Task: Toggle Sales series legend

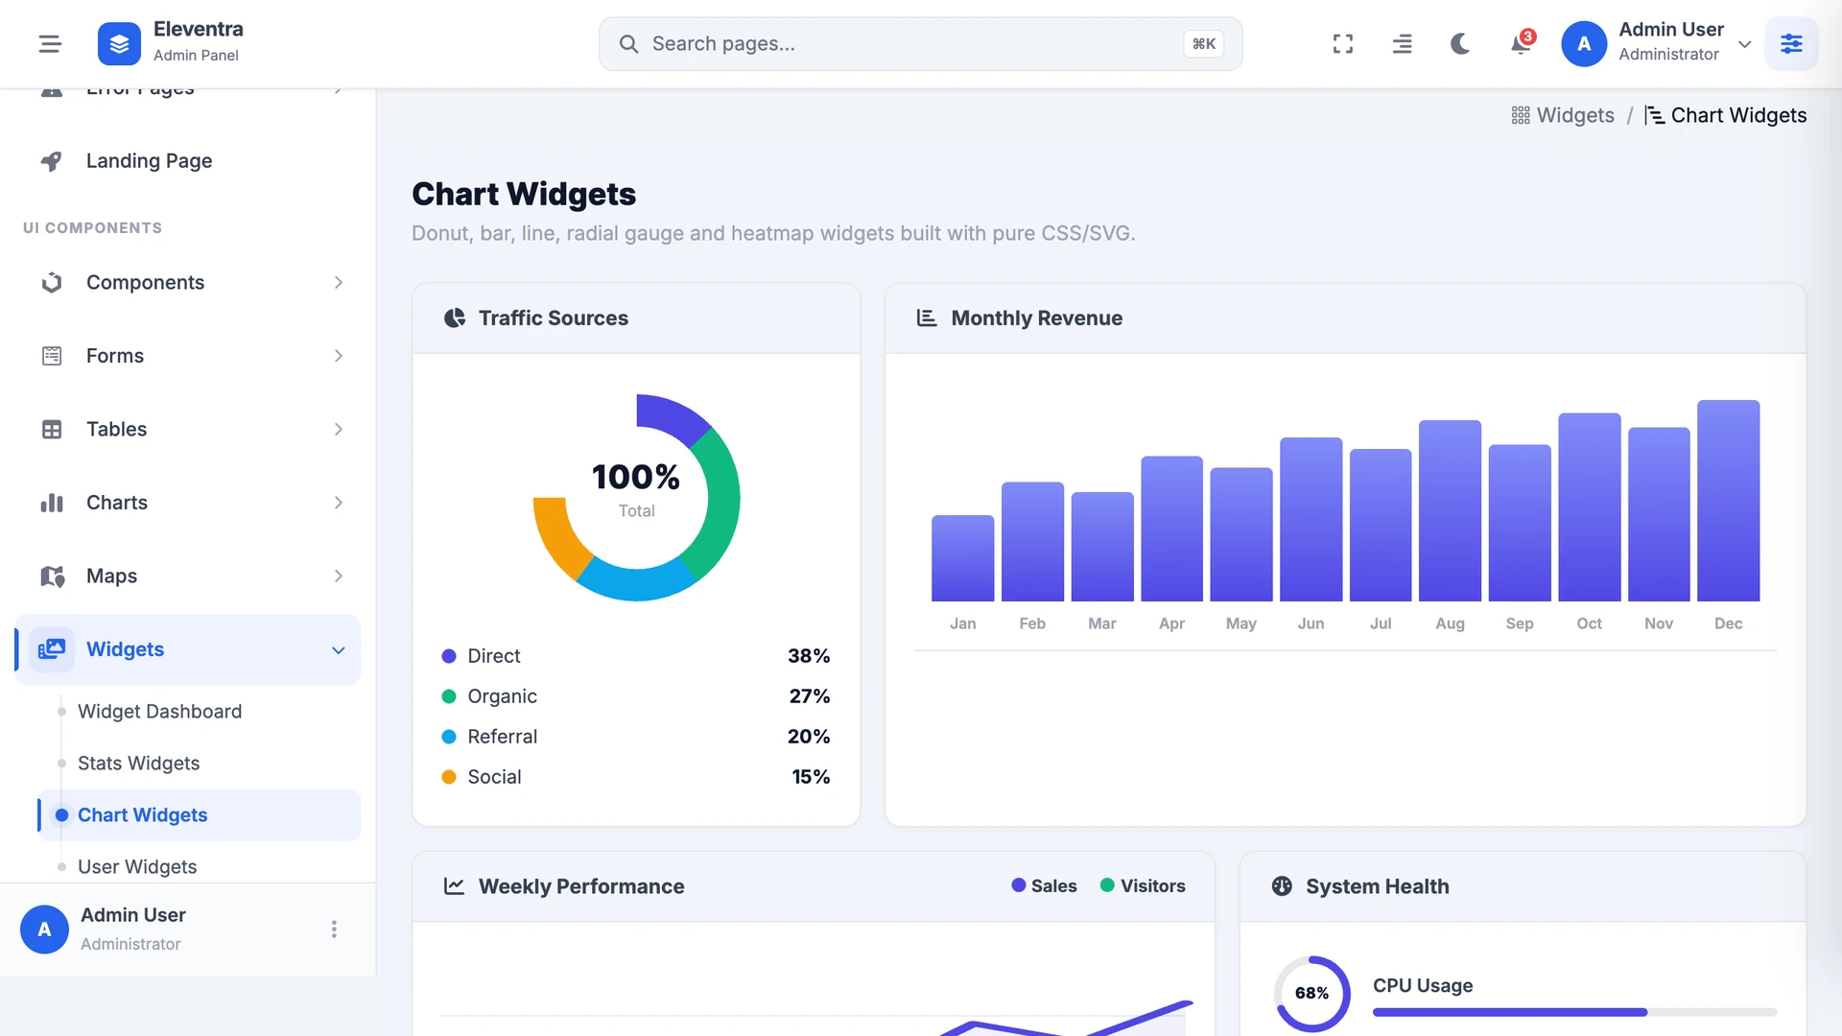Action: (x=1044, y=885)
